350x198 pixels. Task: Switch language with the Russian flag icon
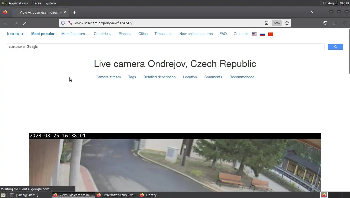pyautogui.click(x=262, y=34)
